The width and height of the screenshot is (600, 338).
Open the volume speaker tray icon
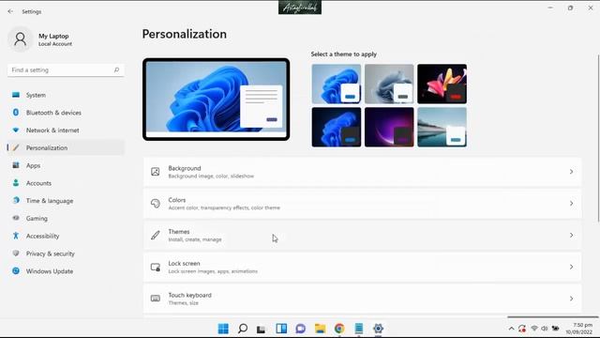click(544, 329)
